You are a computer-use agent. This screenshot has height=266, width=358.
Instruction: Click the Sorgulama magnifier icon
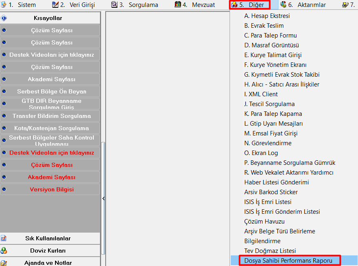click(x=115, y=5)
